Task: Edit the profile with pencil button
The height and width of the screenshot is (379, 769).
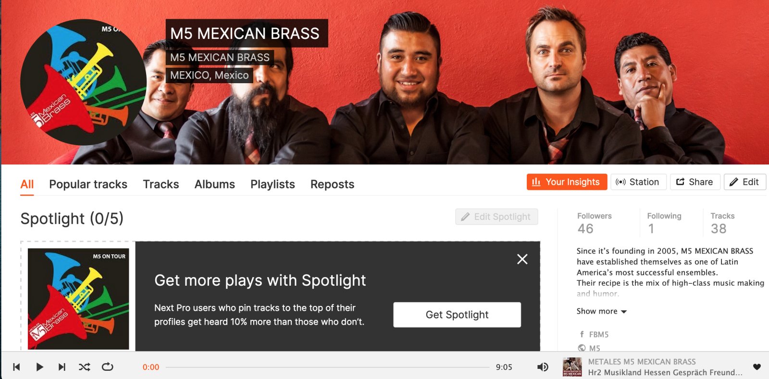Action: 744,182
